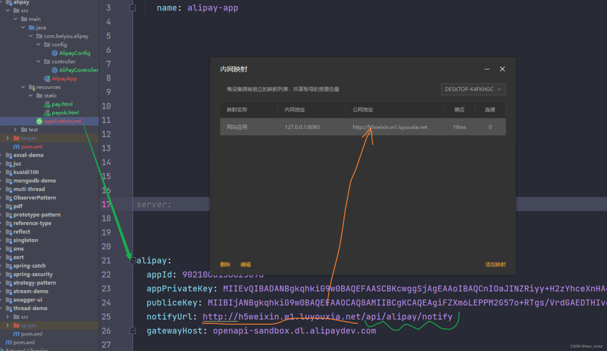Open pom.xml under alipay module
The width and height of the screenshot is (607, 351).
(x=32, y=147)
